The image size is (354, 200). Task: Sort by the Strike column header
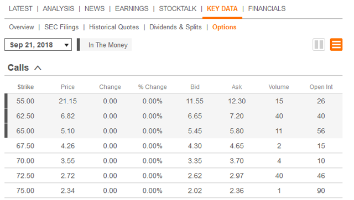(x=25, y=87)
